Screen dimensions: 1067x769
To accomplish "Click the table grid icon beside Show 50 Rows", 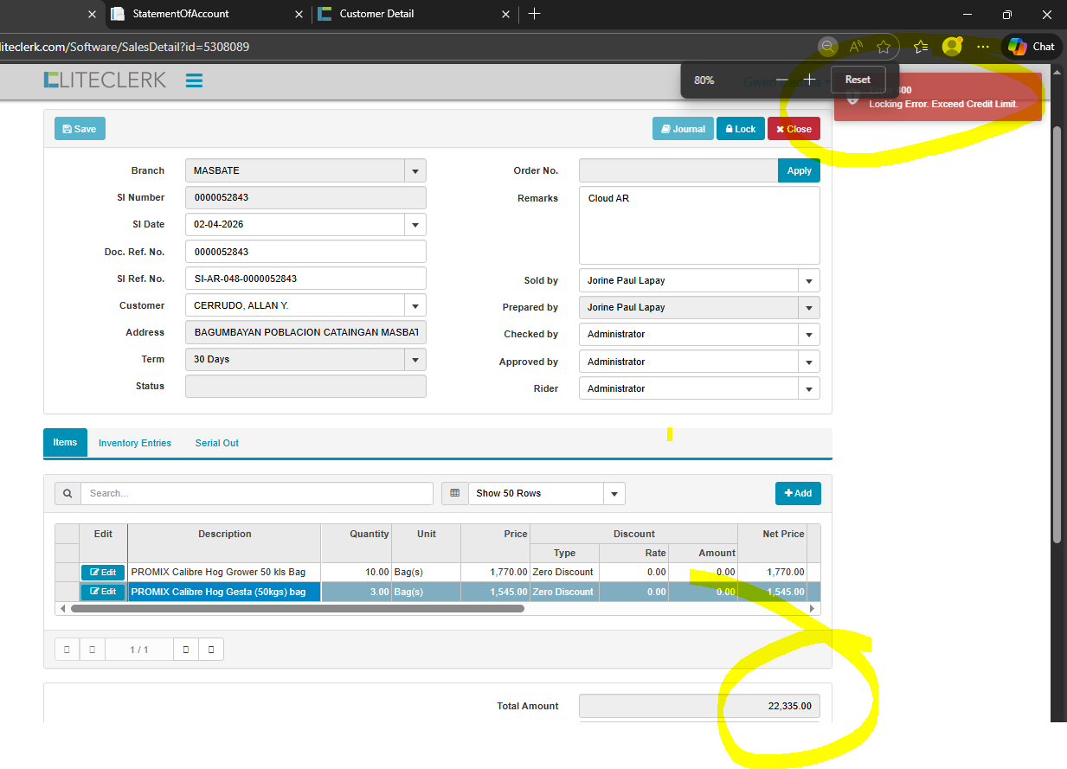I will pyautogui.click(x=454, y=493).
